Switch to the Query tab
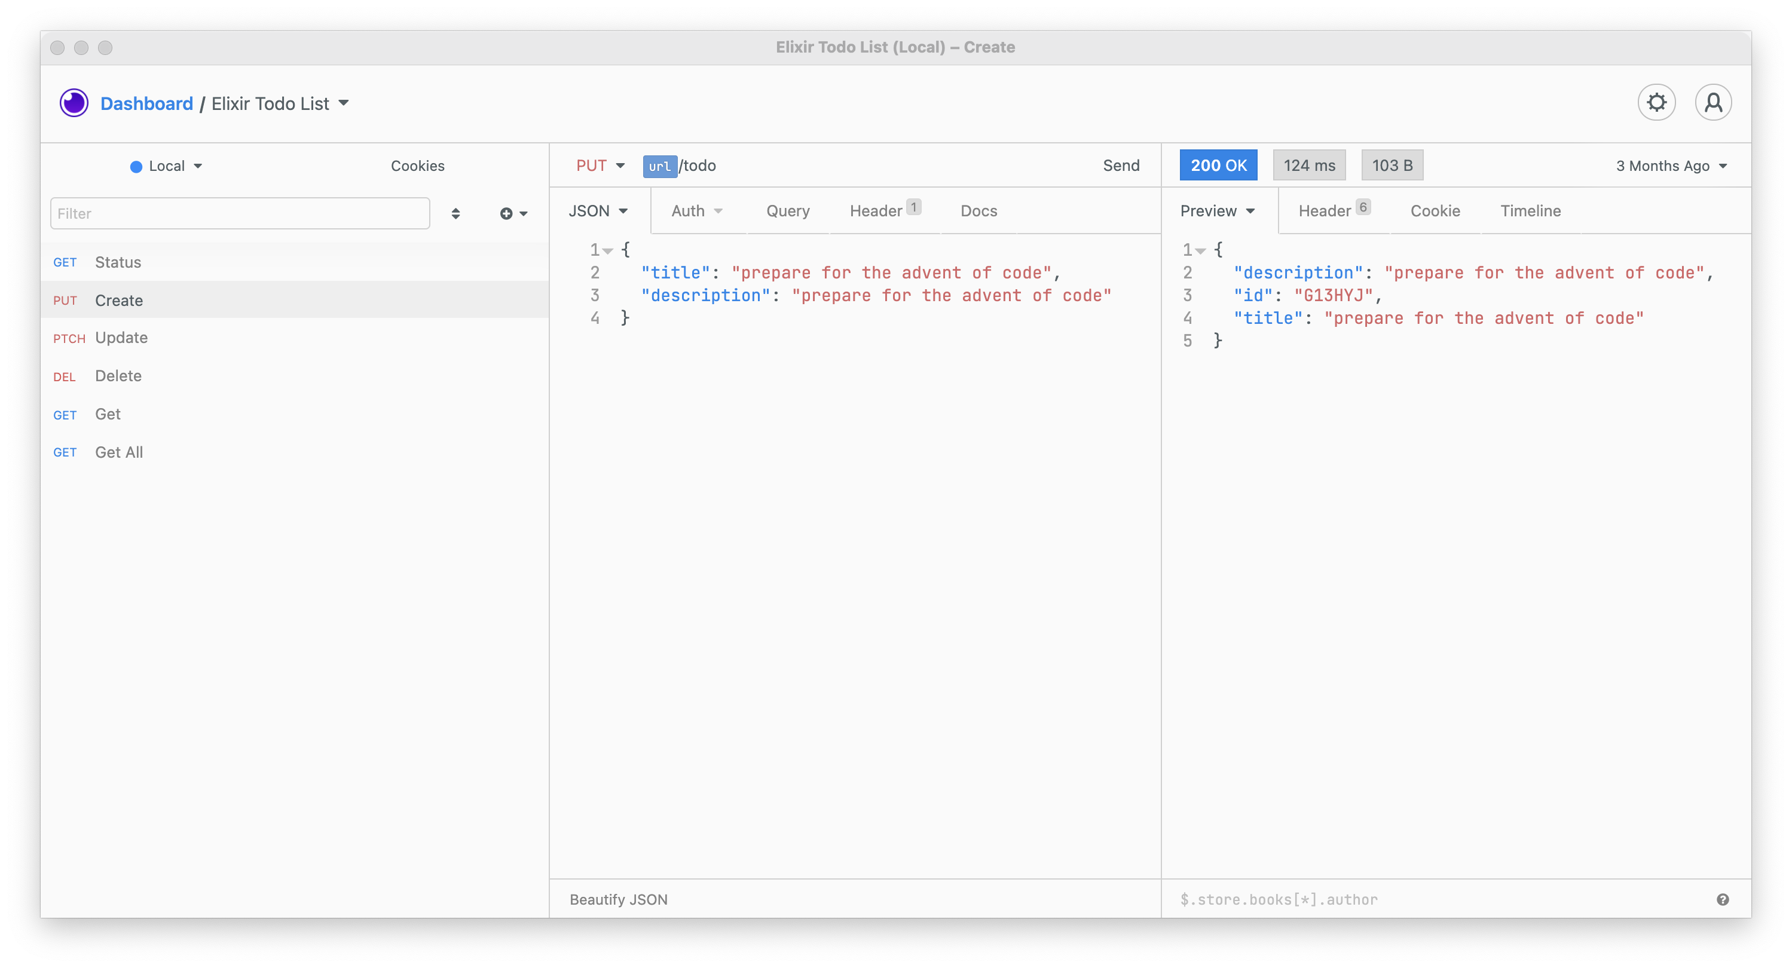Screen dimensions: 1792x968 coord(787,211)
